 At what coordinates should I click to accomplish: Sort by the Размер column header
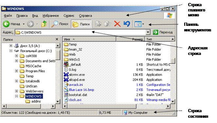130,39
